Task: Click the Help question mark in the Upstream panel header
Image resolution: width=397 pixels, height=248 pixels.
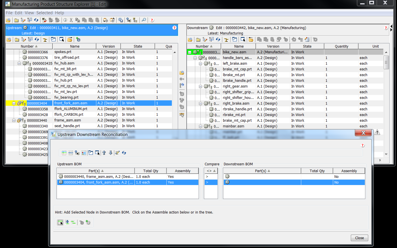Action: click(x=174, y=28)
